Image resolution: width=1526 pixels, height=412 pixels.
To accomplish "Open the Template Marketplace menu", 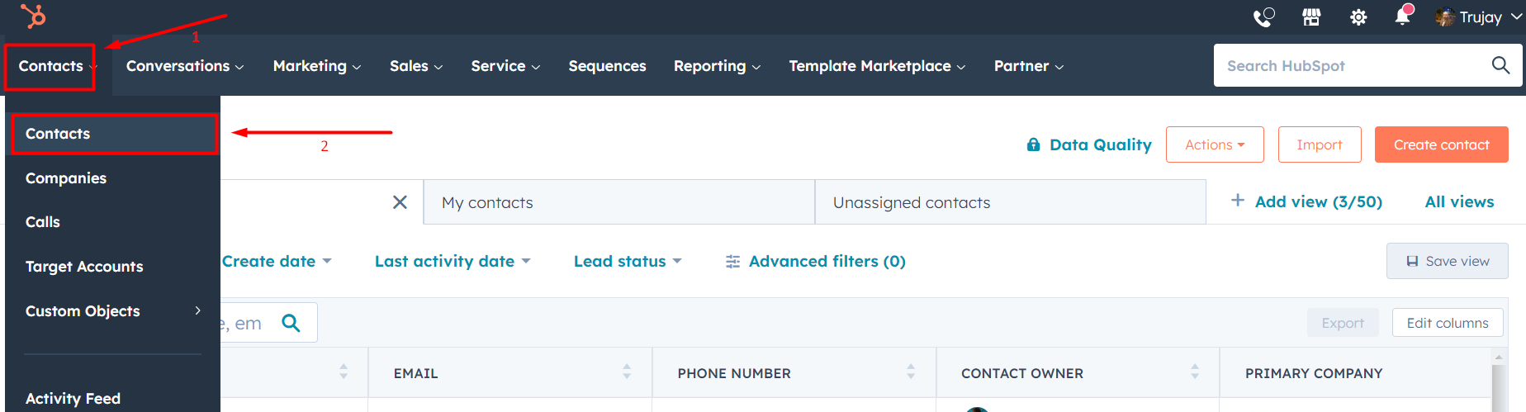I will pos(877,66).
